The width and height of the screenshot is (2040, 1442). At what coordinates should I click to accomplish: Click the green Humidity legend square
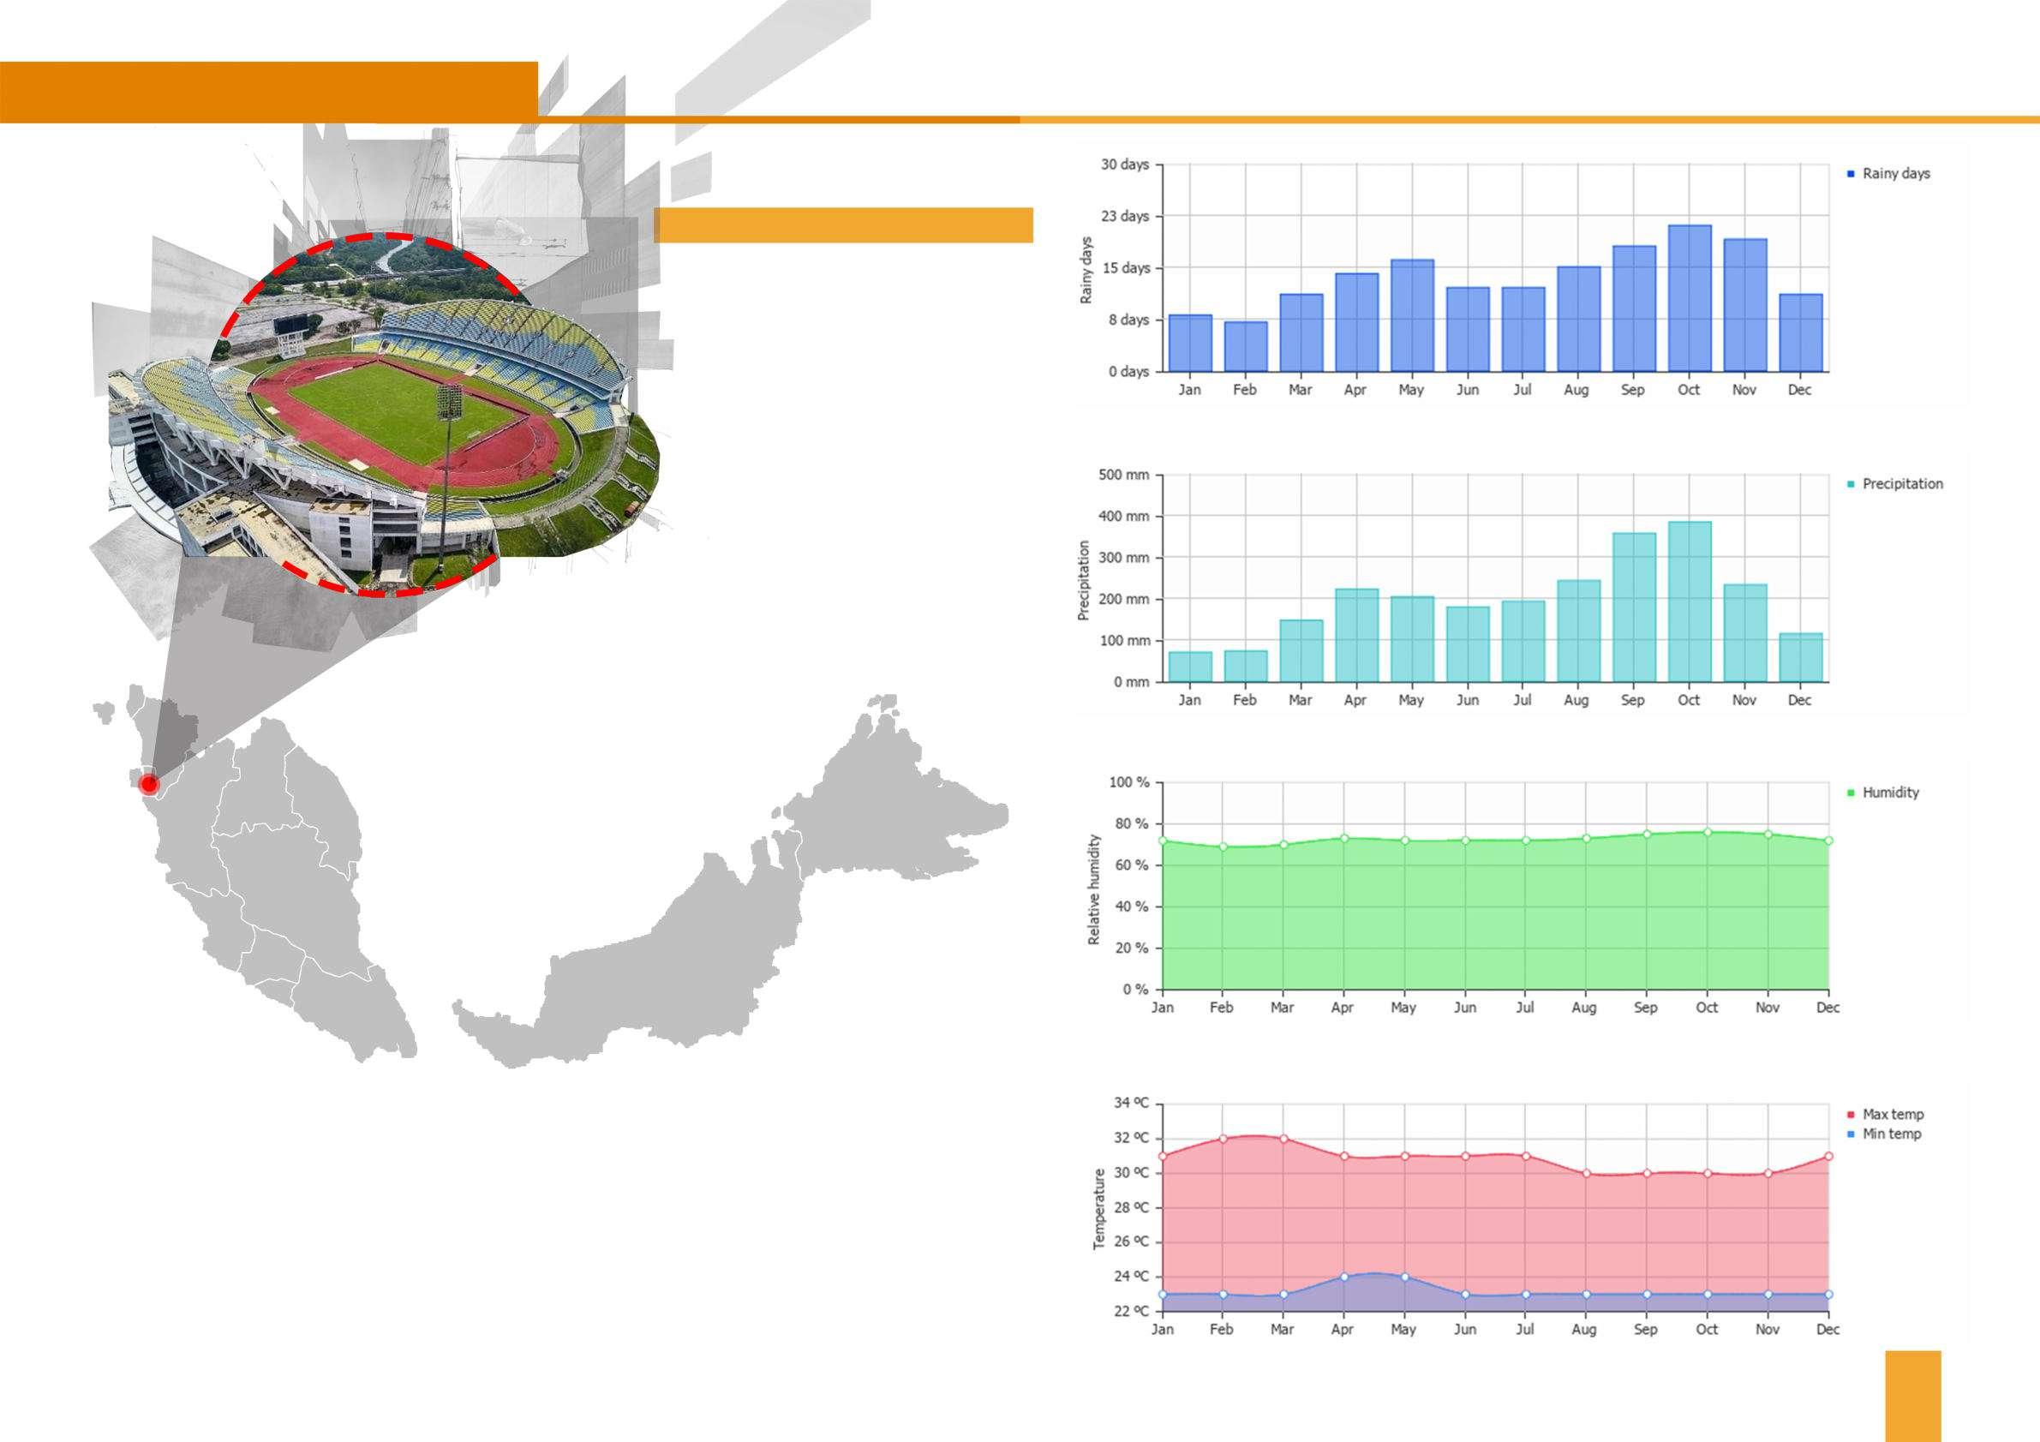point(1851,793)
